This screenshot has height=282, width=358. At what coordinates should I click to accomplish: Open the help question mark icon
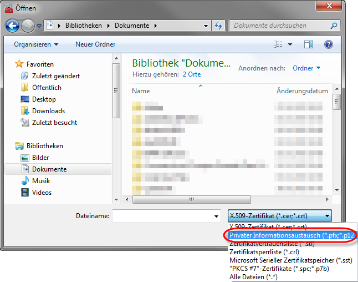click(328, 44)
